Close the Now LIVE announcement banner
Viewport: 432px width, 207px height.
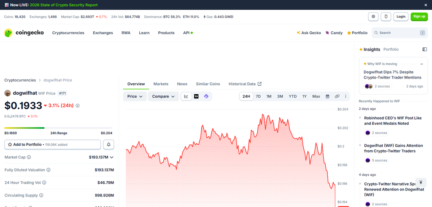(x=426, y=5)
